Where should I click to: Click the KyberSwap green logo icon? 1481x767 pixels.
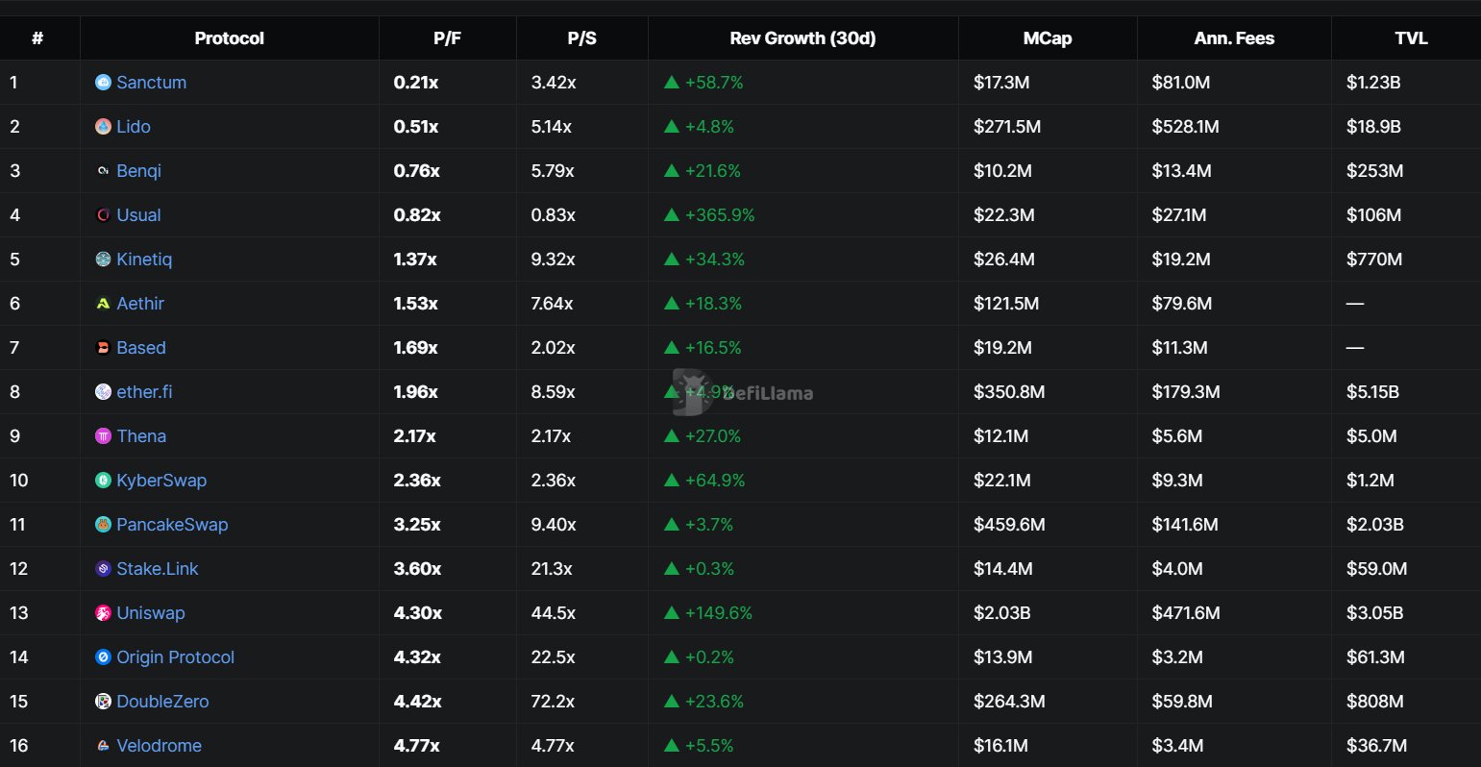(103, 481)
